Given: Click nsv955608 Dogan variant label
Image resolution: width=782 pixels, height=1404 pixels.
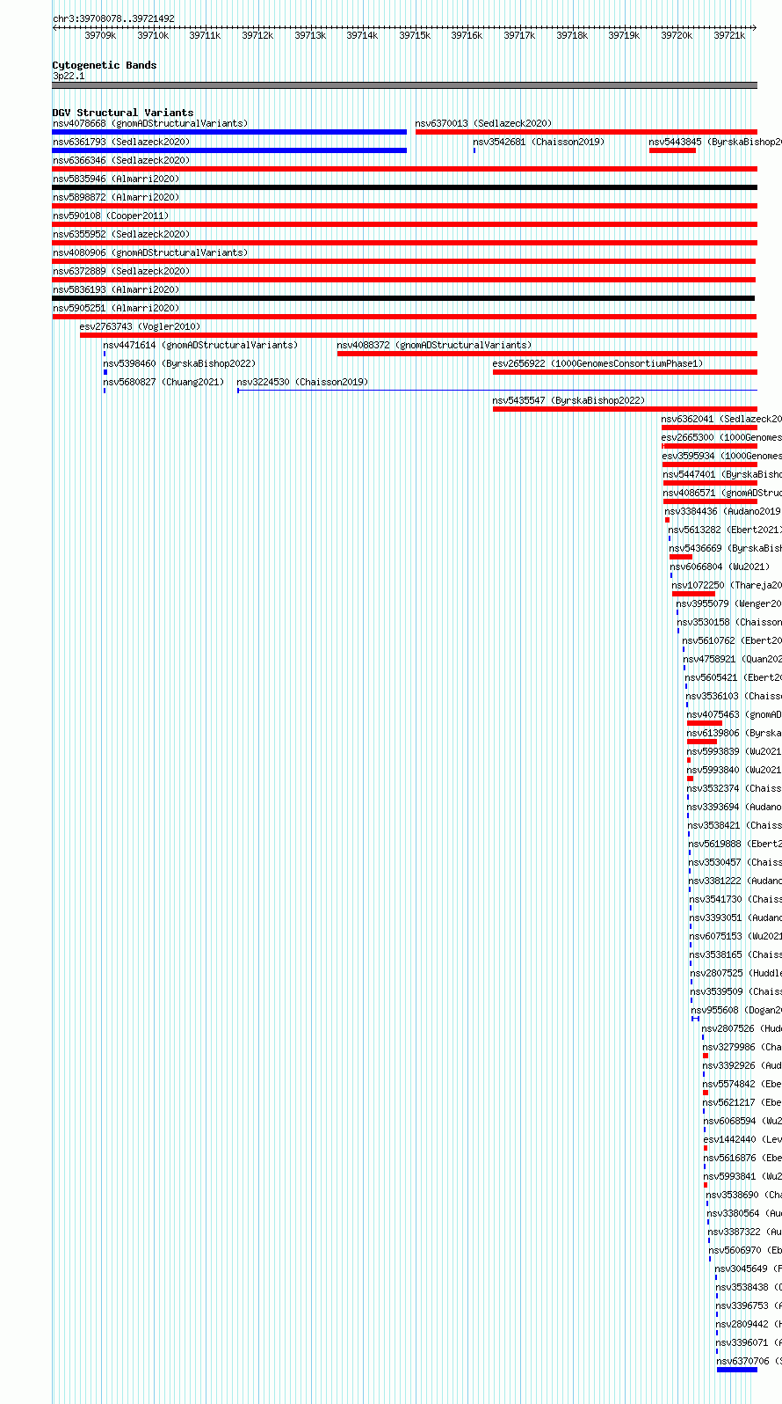Looking at the screenshot, I should coord(736,1010).
